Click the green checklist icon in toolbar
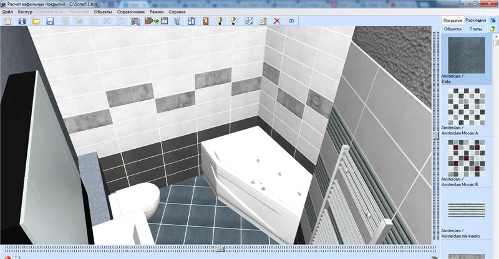 click(x=248, y=21)
